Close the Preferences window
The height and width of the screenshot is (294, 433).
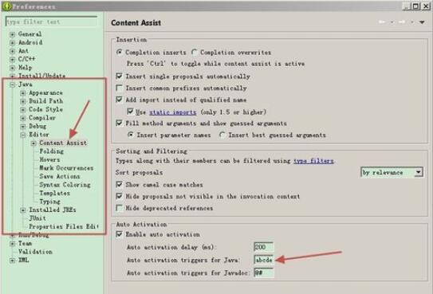[x=426, y=6]
